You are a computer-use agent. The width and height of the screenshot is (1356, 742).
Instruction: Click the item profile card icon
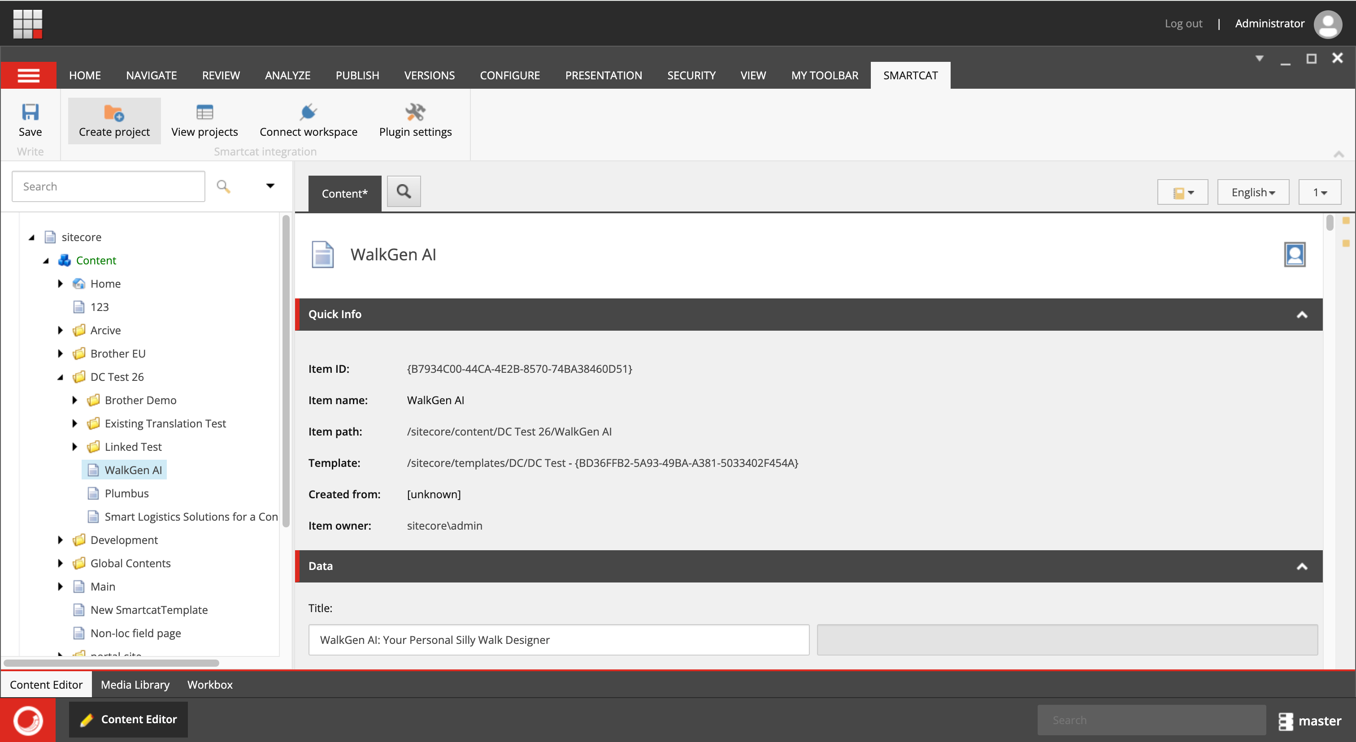click(1295, 255)
